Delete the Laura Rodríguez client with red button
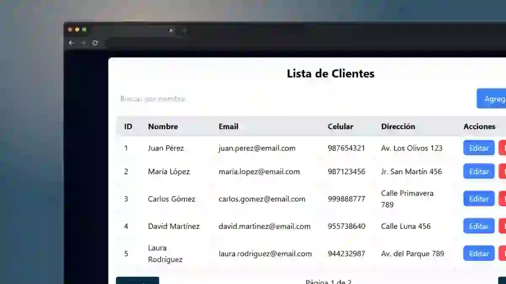The height and width of the screenshot is (284, 506). click(502, 253)
